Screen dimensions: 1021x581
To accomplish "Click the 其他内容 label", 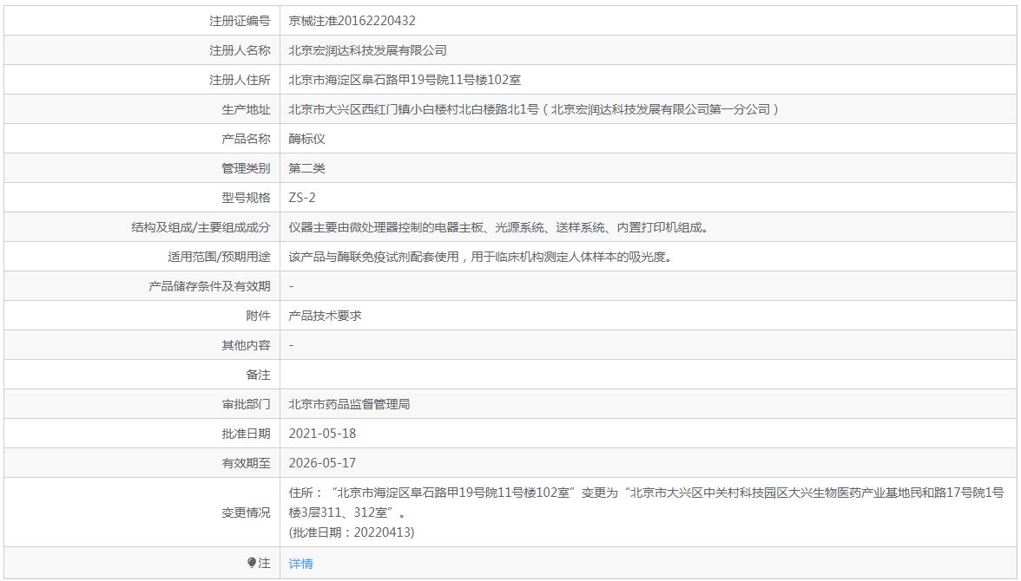I will pos(246,345).
